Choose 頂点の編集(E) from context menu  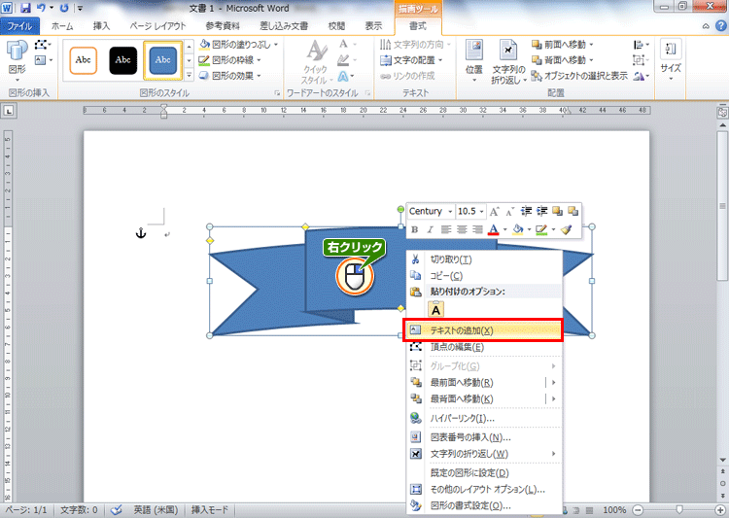[483, 347]
